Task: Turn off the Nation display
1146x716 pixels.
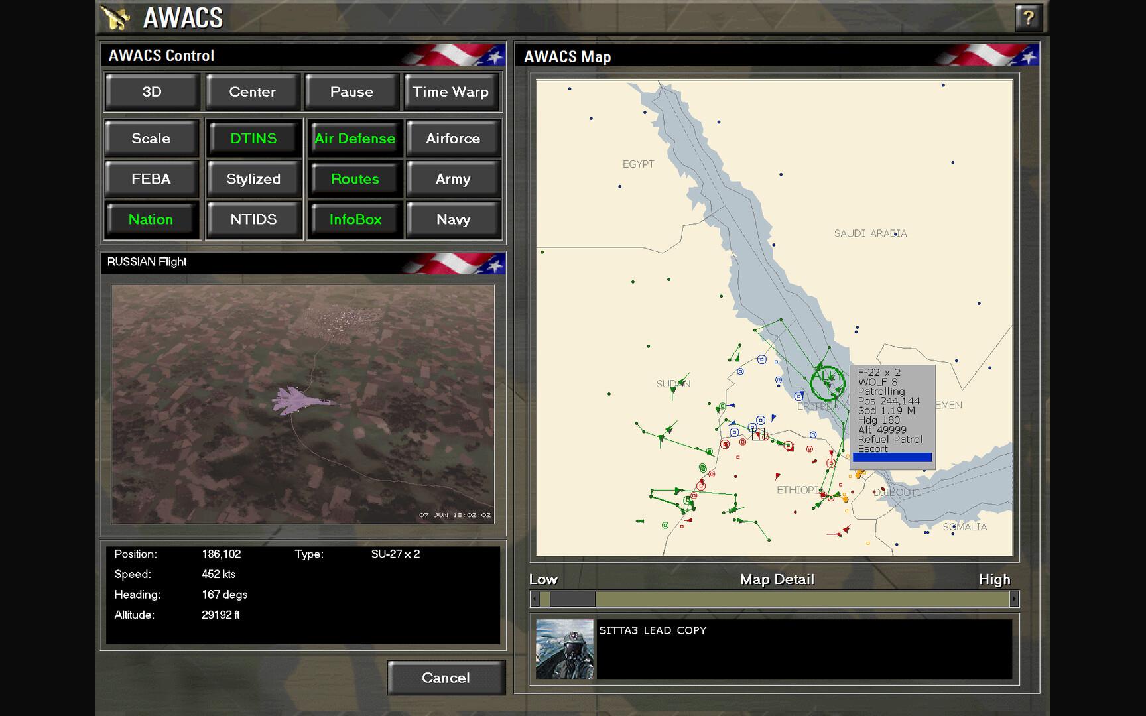Action: pyautogui.click(x=151, y=219)
